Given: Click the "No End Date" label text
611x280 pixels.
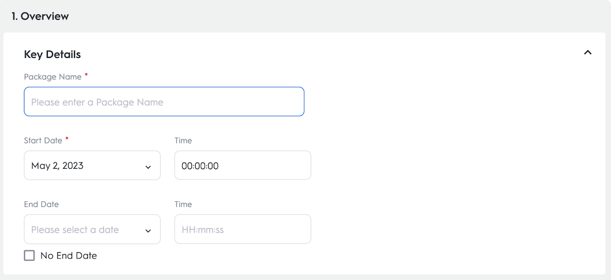Looking at the screenshot, I should click(69, 256).
